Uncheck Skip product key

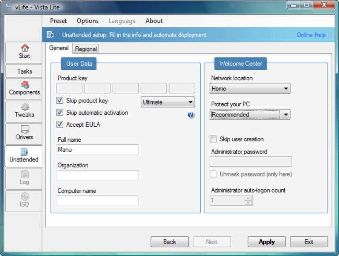[x=60, y=100]
